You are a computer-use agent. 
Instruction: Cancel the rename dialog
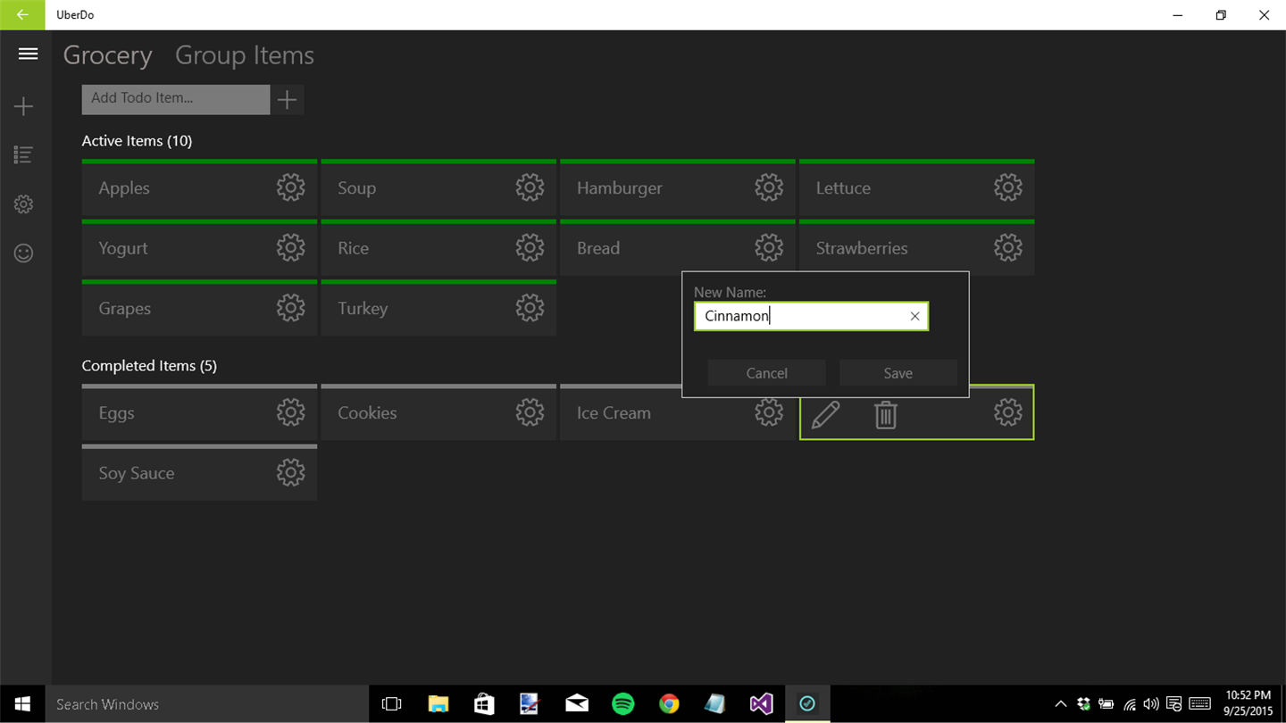pos(766,373)
